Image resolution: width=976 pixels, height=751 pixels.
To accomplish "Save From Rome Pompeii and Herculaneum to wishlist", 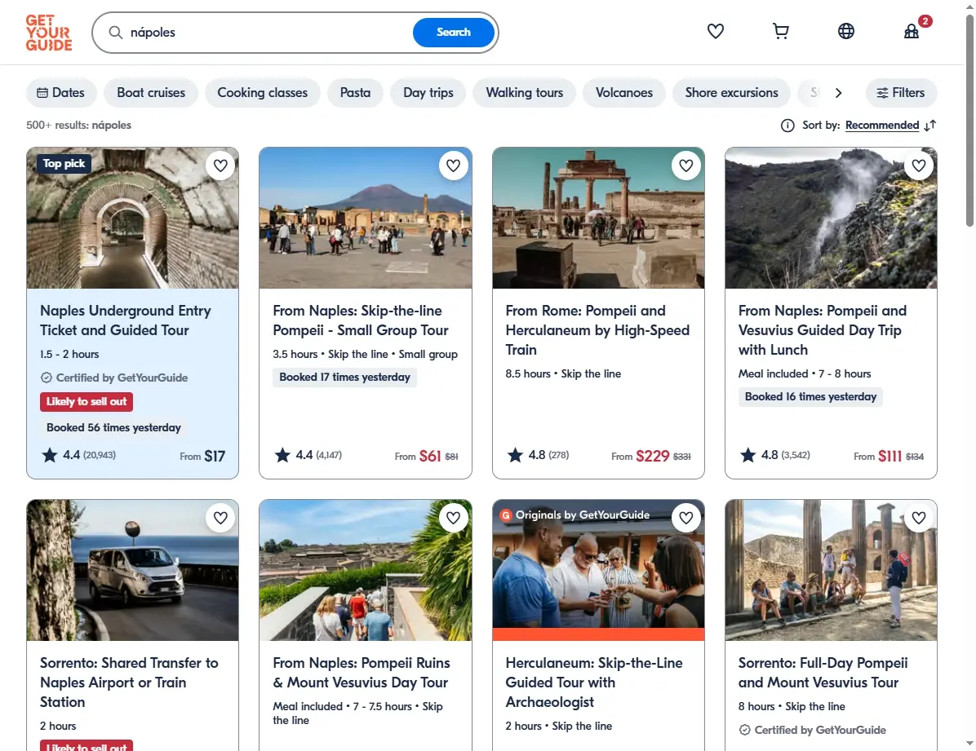I will [686, 166].
